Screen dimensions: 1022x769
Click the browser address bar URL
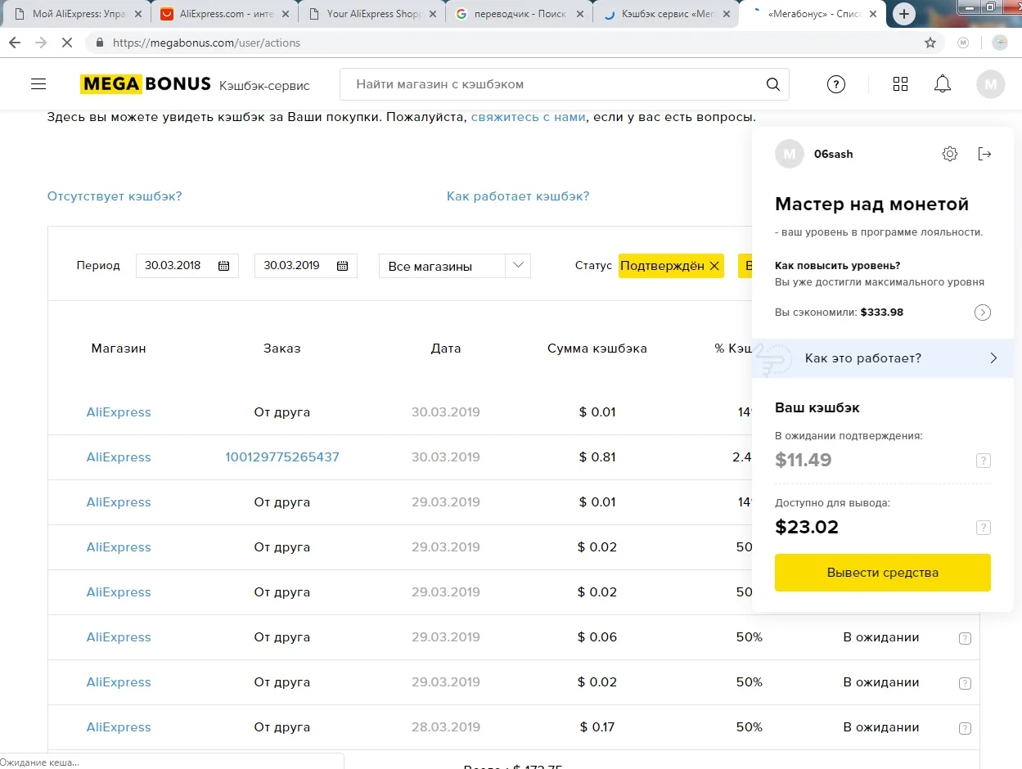tap(206, 43)
